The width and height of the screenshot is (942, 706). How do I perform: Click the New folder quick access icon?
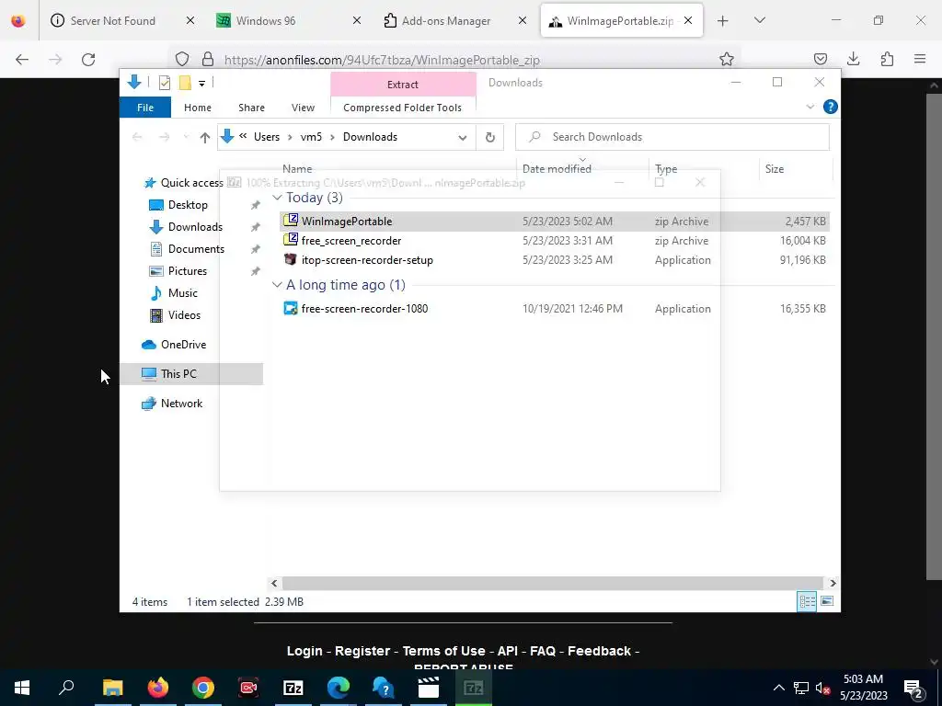coord(185,83)
